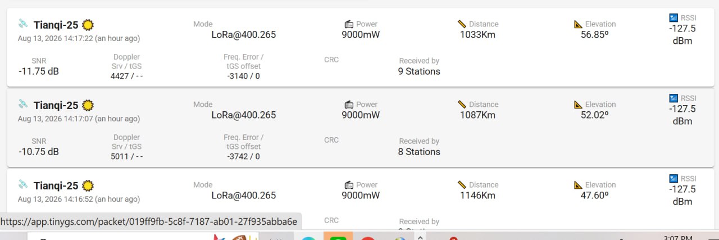Image resolution: width=719 pixels, height=240 pixels.
Task: Click Distance ruler icon in 1146Km packet
Action: pyautogui.click(x=462, y=185)
